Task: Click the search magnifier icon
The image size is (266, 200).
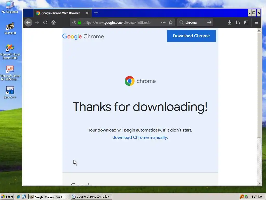Action: point(181,22)
